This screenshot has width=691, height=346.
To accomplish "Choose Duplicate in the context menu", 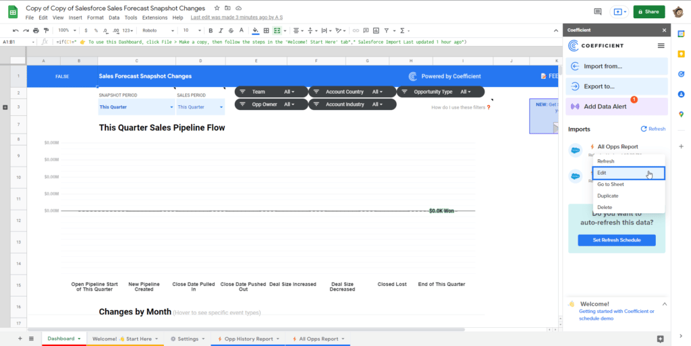I will pyautogui.click(x=629, y=196).
